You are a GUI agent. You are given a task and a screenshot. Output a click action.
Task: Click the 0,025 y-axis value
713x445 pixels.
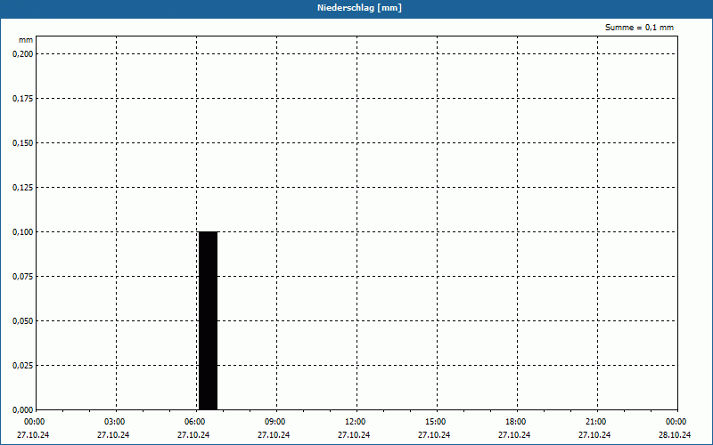pyautogui.click(x=22, y=365)
